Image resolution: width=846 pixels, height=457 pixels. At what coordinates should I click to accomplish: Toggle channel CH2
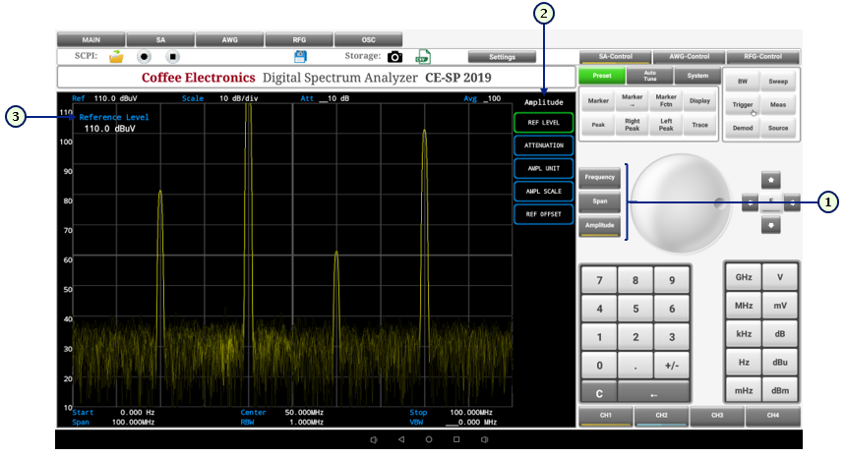click(661, 416)
